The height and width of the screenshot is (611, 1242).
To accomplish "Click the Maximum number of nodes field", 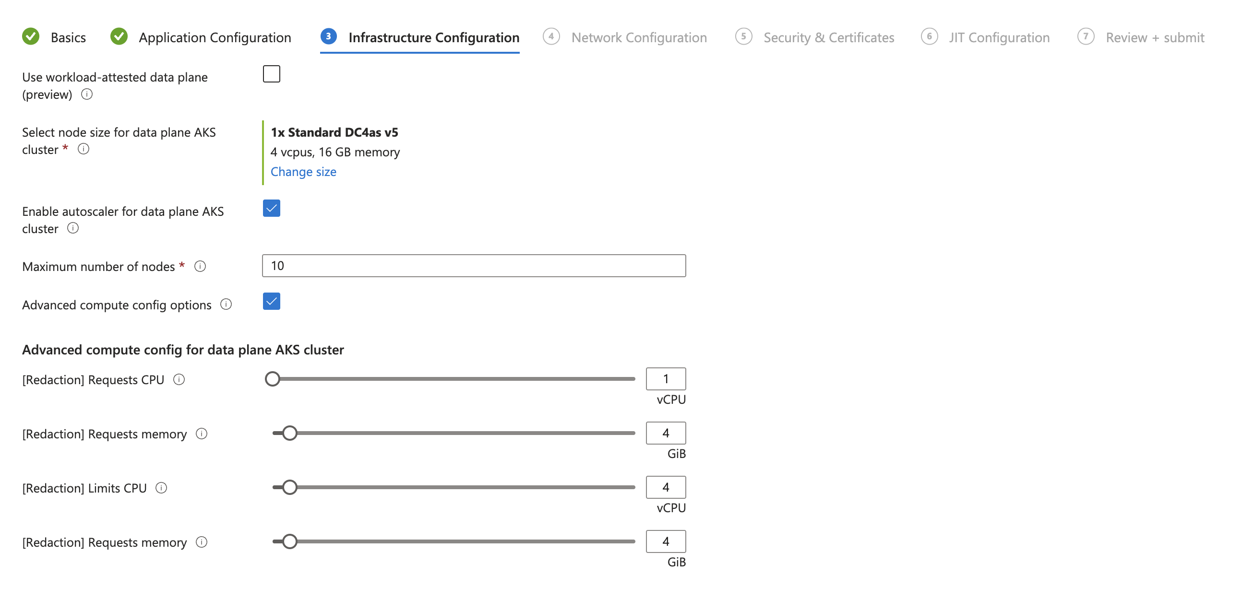I will pos(474,266).
